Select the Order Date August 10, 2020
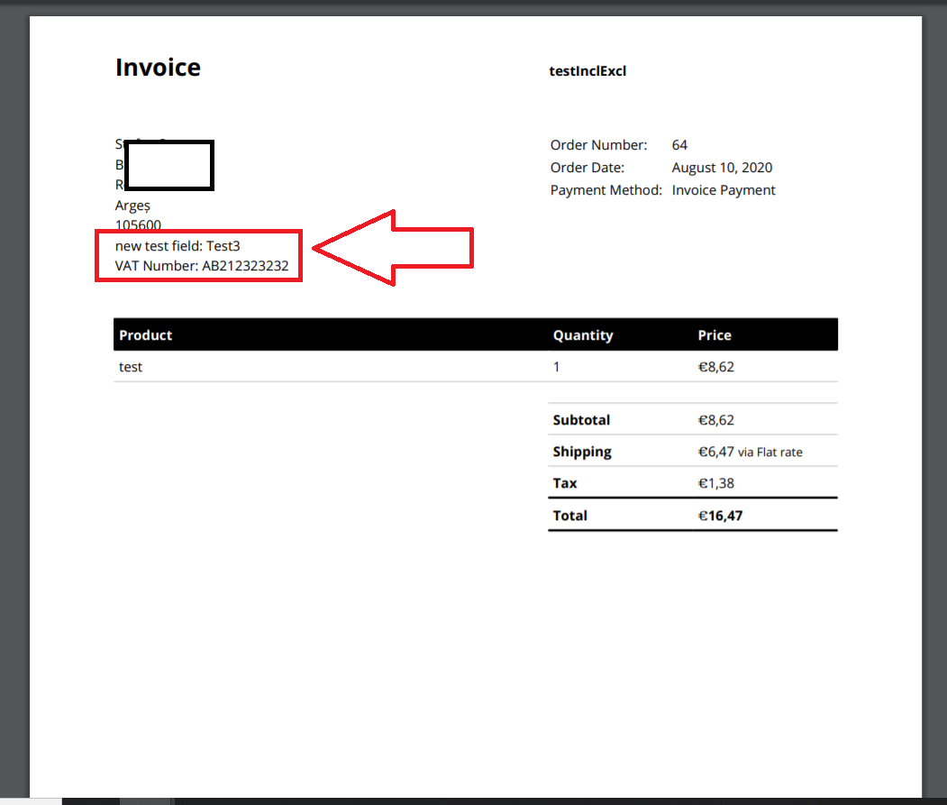947x805 pixels. point(723,167)
